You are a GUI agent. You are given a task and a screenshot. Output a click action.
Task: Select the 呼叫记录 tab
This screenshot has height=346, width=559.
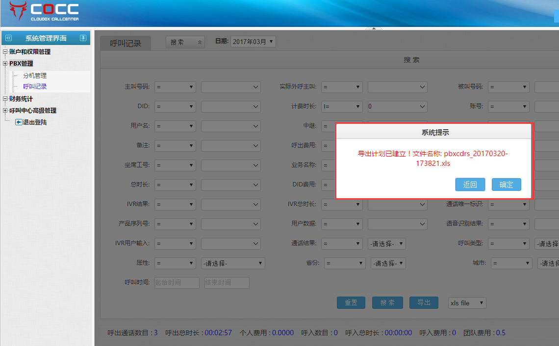click(x=126, y=44)
